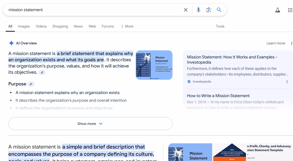This screenshot has width=293, height=161.
Task: Click highlighted 'a brief statement that explains why'
Action: 95,53
